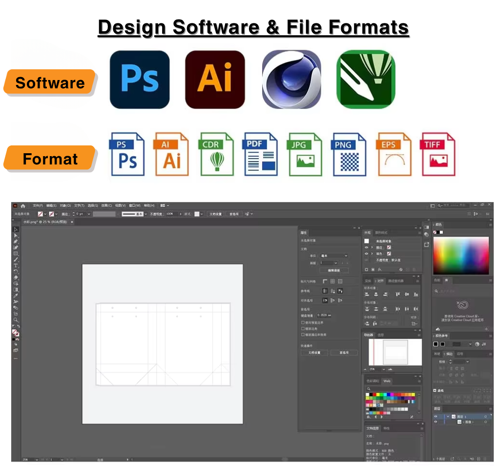Open the style dropdown in control bar
The width and height of the screenshot is (494, 466).
coord(202,214)
